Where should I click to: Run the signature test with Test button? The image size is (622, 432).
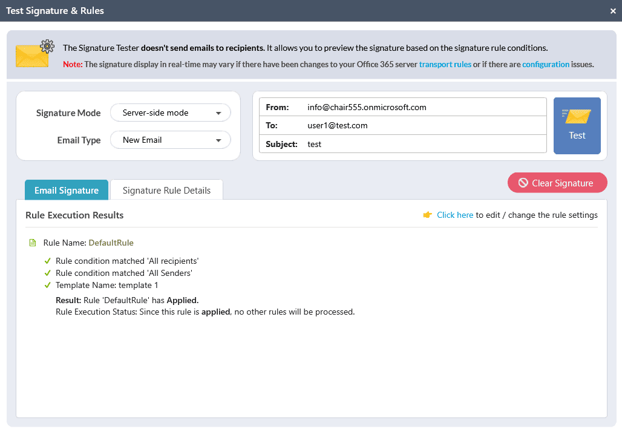tap(577, 126)
